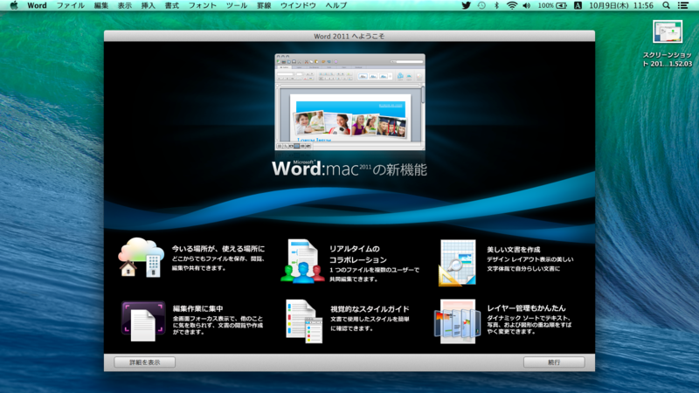
Task: Click the Twitter menu bar icon
Action: point(466,5)
